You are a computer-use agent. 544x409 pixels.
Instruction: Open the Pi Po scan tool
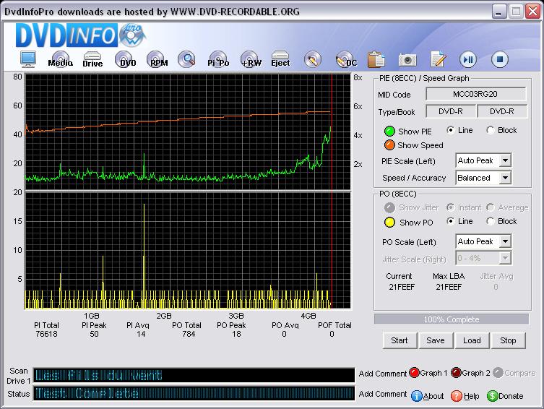pos(218,59)
